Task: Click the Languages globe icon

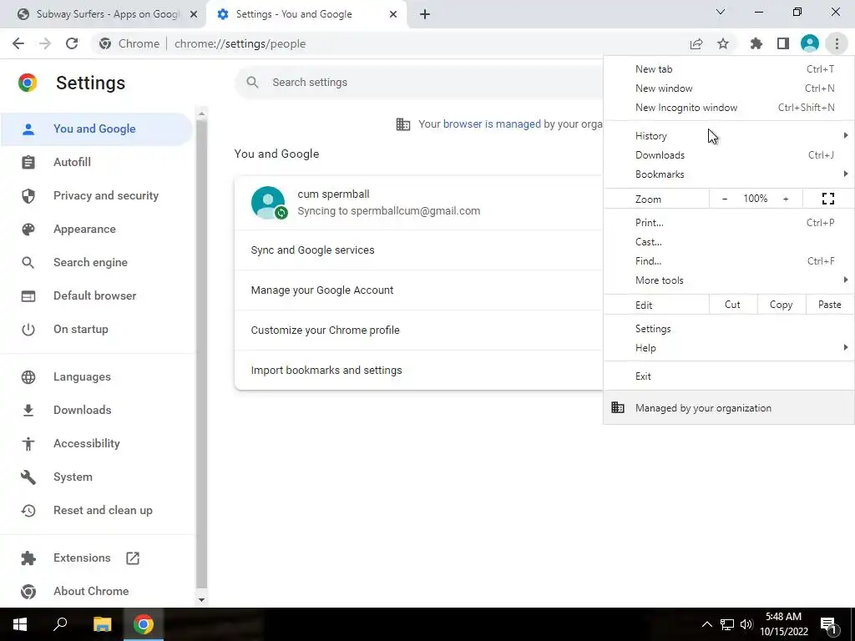Action: [x=28, y=376]
